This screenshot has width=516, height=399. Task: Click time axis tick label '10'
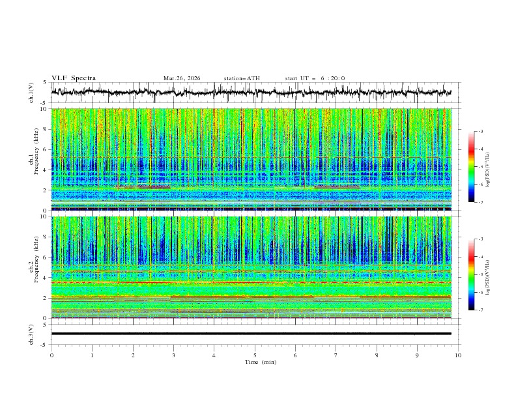tap(458, 355)
